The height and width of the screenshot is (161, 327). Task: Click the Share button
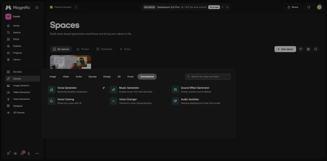293,7
